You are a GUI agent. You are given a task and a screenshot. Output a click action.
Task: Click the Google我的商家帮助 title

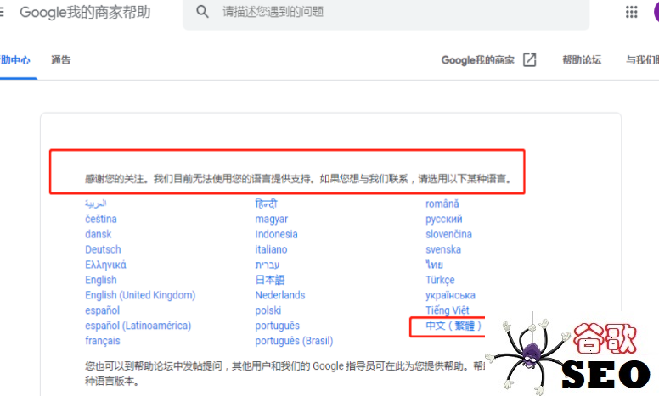(x=85, y=12)
